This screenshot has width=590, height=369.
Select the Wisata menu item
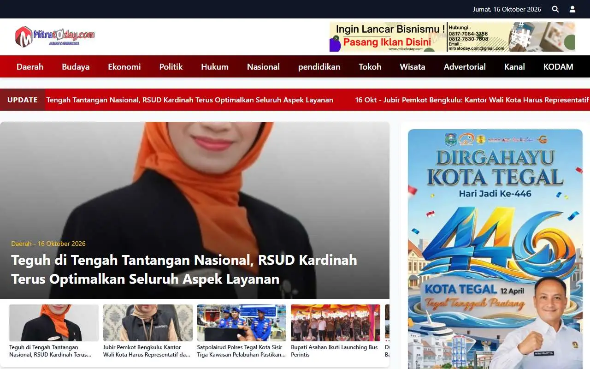click(413, 67)
